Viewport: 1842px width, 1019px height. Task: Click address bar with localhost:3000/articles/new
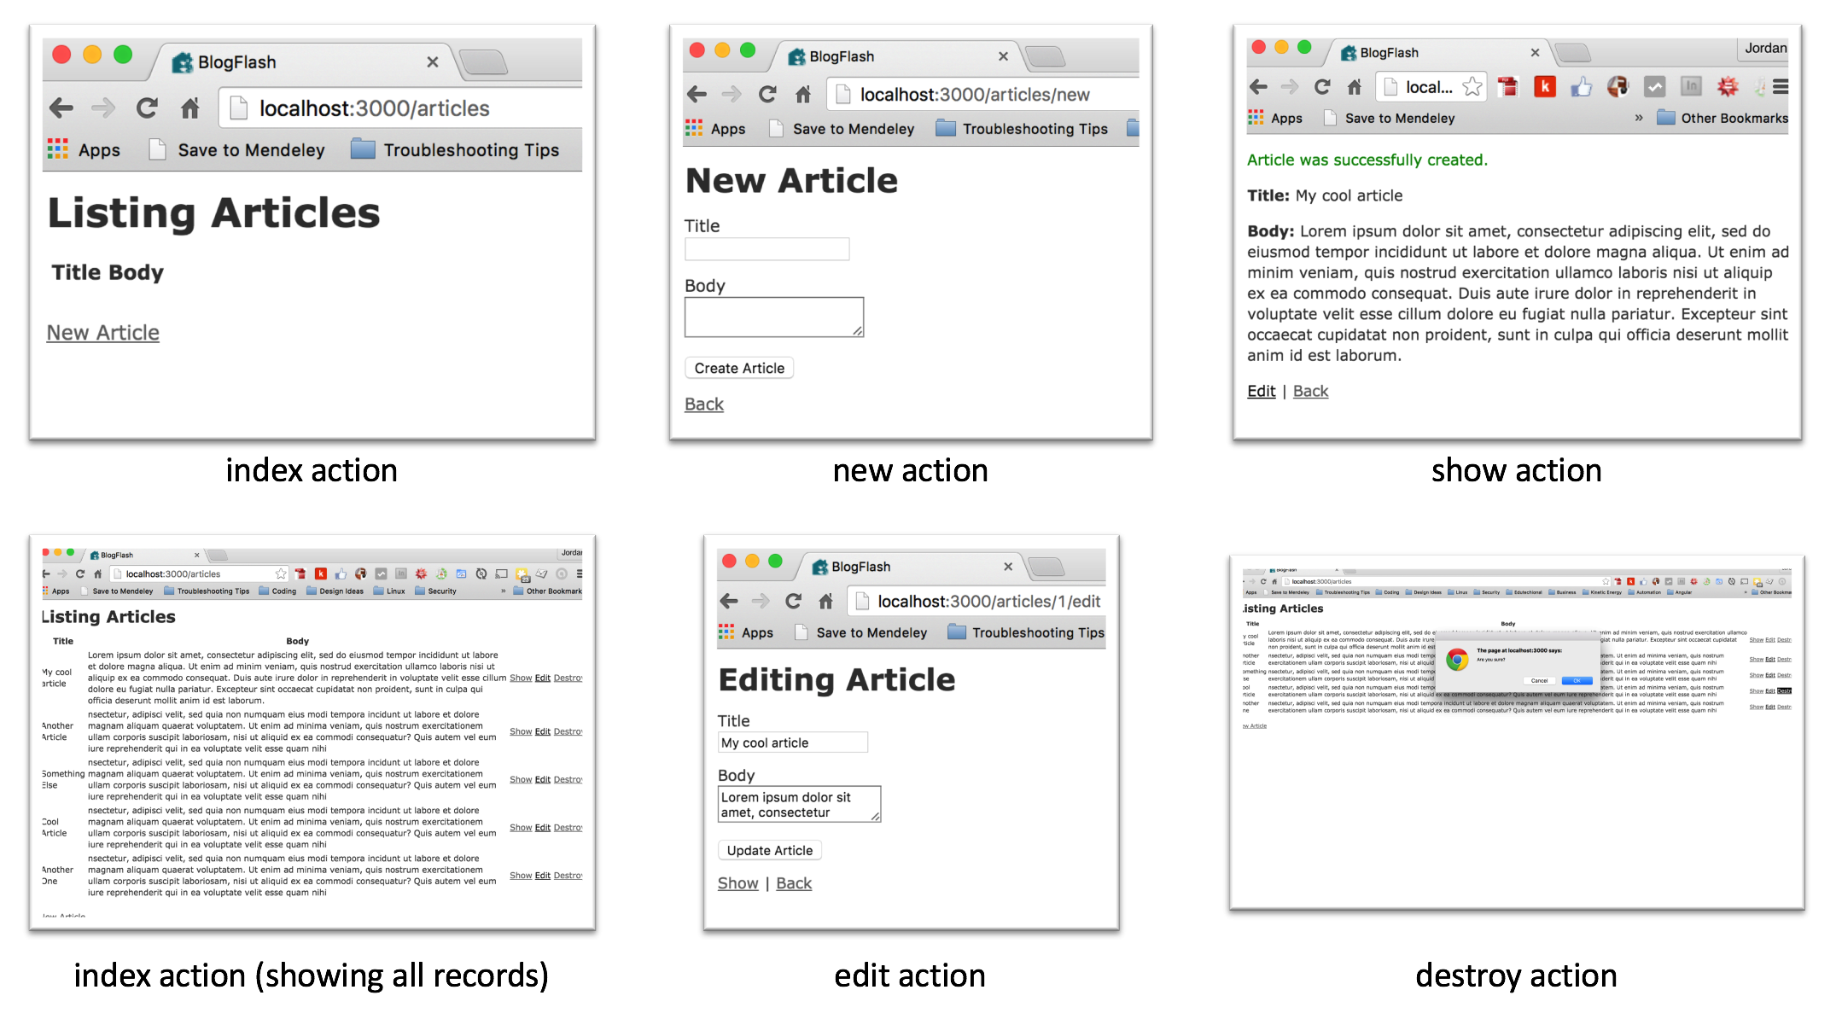(x=982, y=95)
